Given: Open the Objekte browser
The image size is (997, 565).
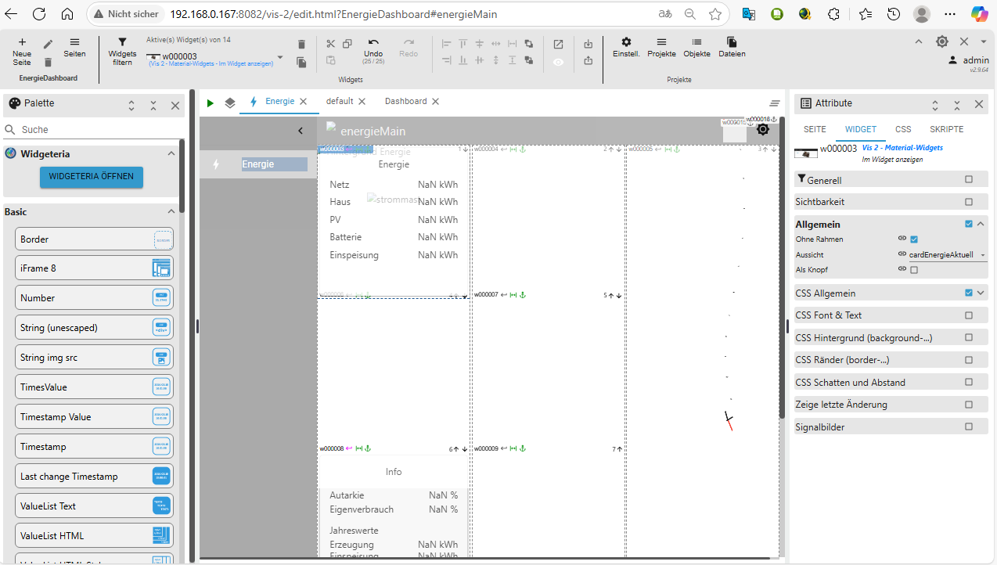Looking at the screenshot, I should click(696, 48).
